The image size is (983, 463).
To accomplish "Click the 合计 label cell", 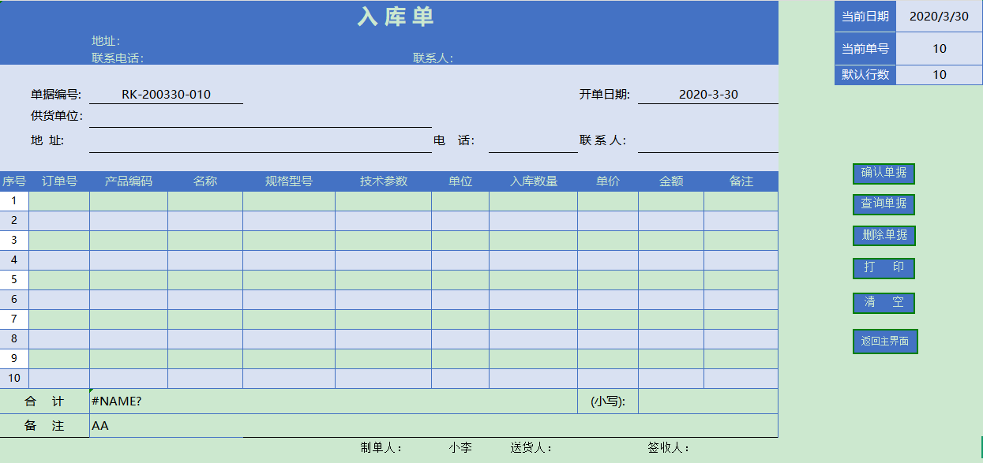I will tap(44, 401).
